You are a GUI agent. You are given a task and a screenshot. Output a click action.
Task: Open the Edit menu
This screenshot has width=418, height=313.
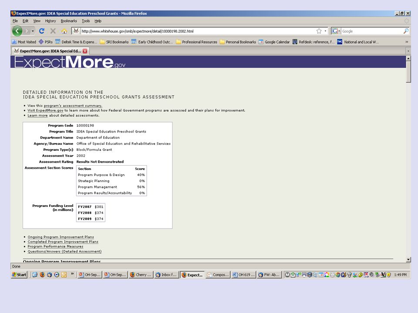(x=25, y=21)
